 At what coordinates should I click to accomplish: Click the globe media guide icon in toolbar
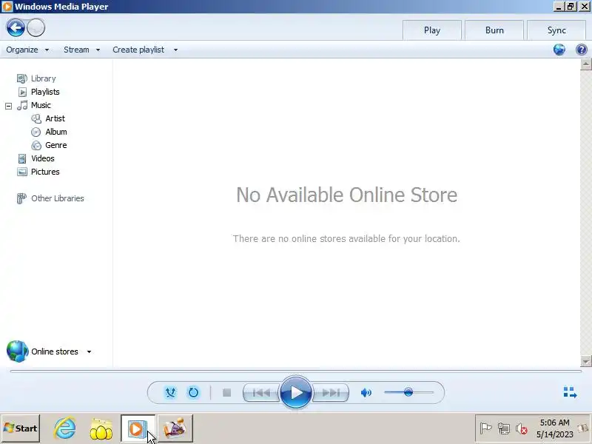coord(559,50)
